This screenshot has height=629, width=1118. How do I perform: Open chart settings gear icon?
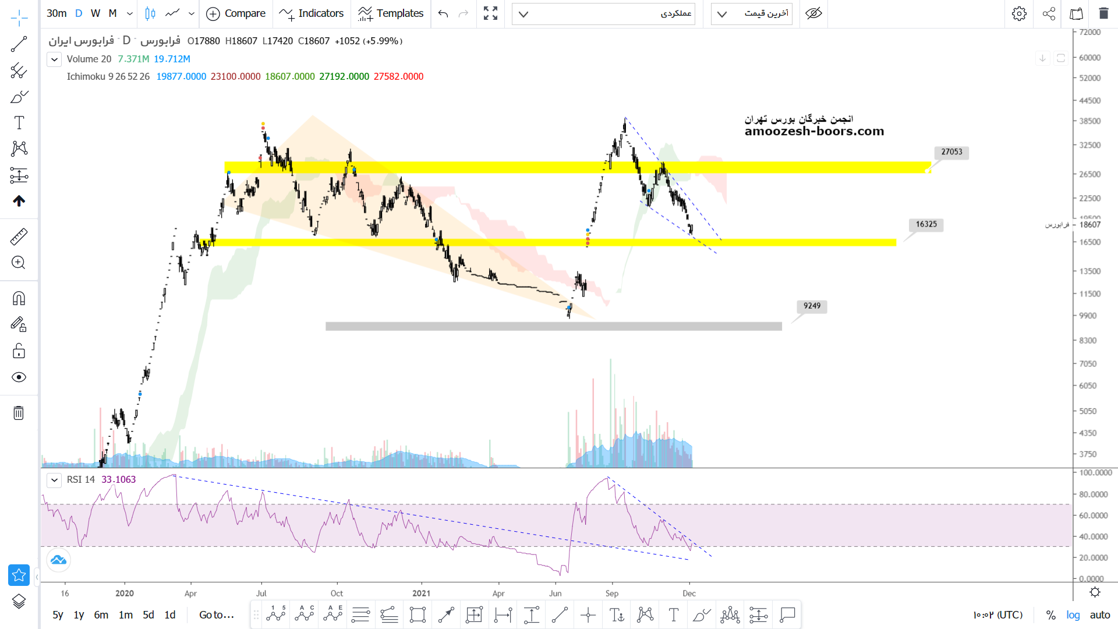(1019, 13)
